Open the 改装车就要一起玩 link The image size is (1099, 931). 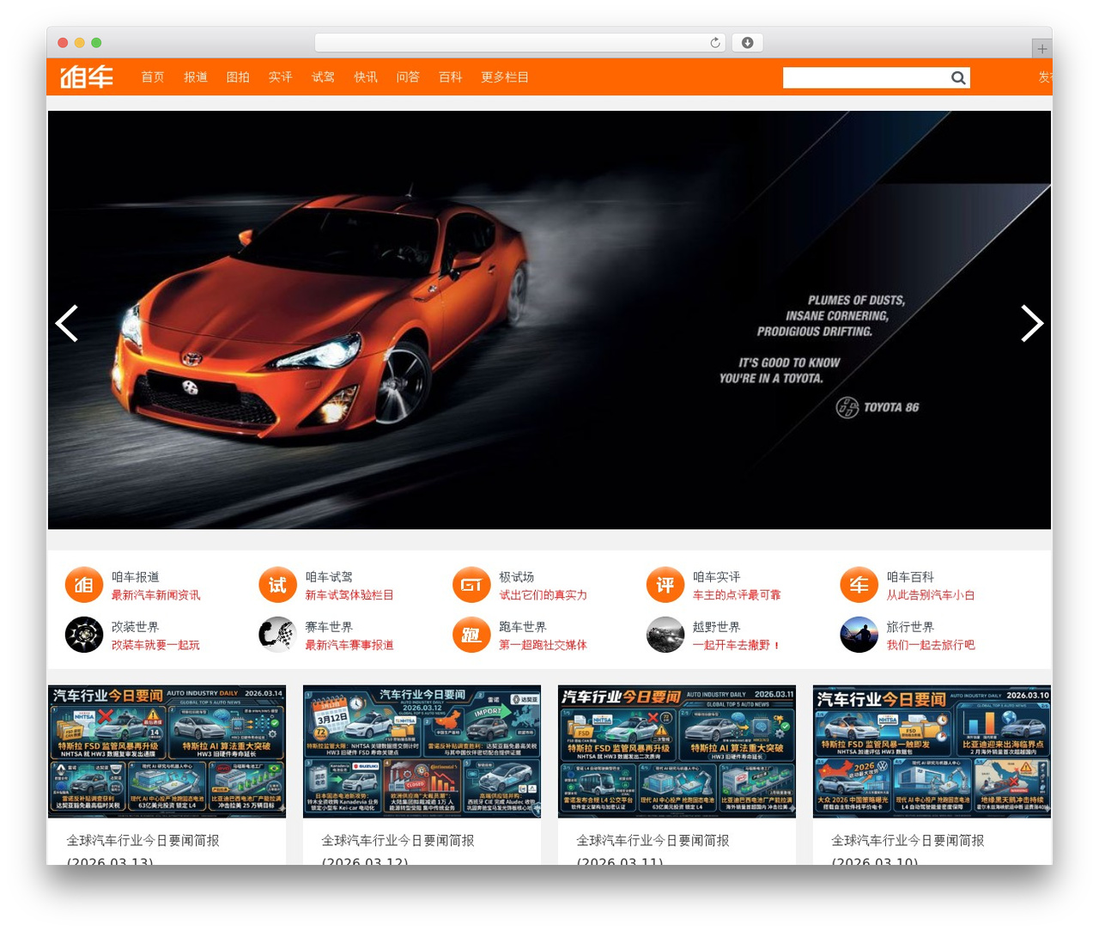(156, 645)
